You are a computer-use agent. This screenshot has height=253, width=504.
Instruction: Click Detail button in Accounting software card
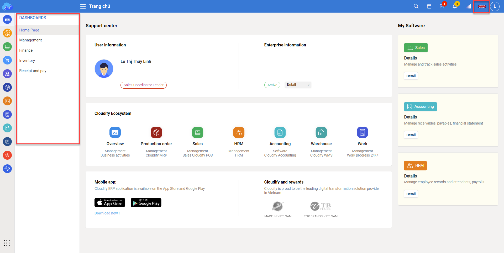[411, 135]
